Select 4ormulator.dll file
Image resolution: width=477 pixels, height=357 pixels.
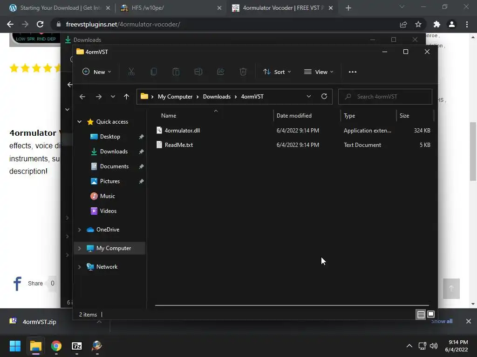pos(182,131)
